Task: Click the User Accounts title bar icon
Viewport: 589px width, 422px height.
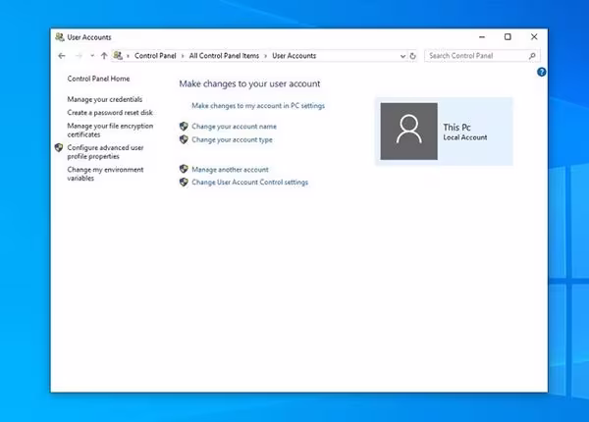Action: click(59, 36)
